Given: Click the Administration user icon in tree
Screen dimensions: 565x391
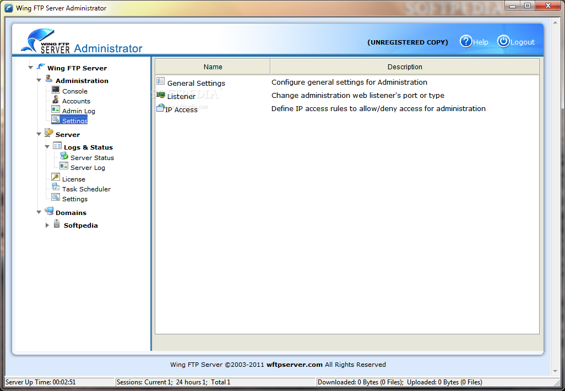Looking at the screenshot, I should pyautogui.click(x=49, y=79).
